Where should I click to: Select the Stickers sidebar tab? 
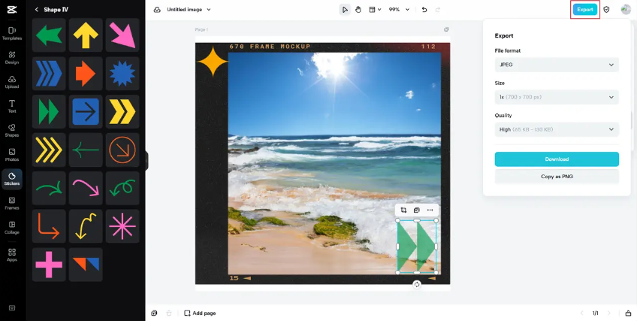(12, 179)
